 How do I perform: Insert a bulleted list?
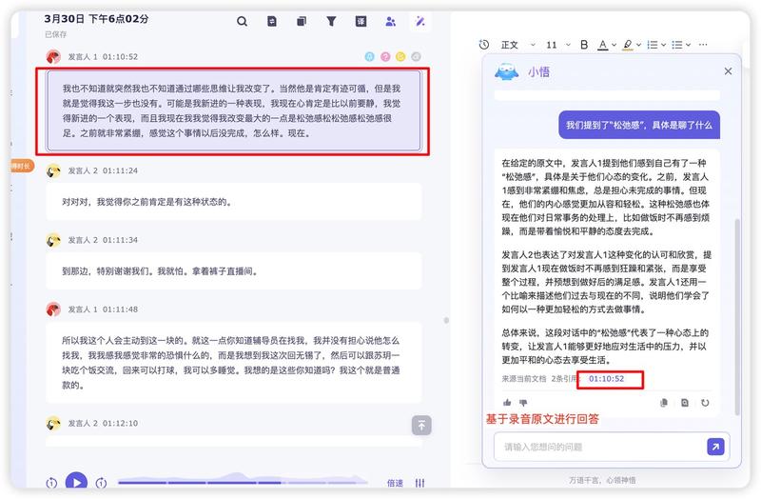pyautogui.click(x=677, y=45)
